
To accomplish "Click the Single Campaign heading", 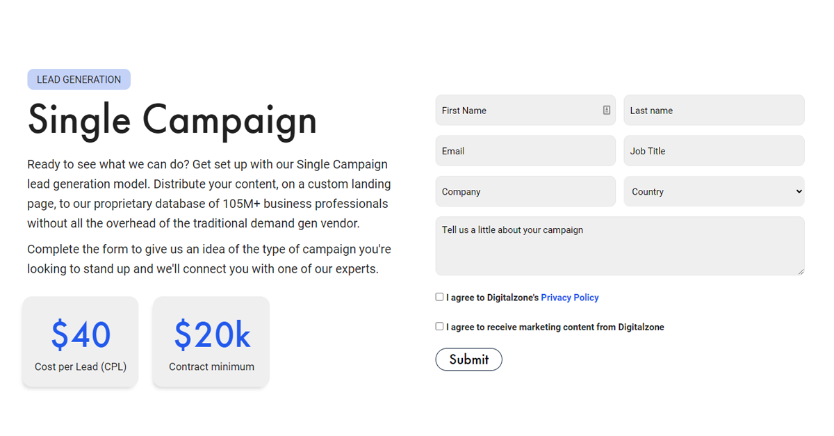I will pyautogui.click(x=171, y=120).
